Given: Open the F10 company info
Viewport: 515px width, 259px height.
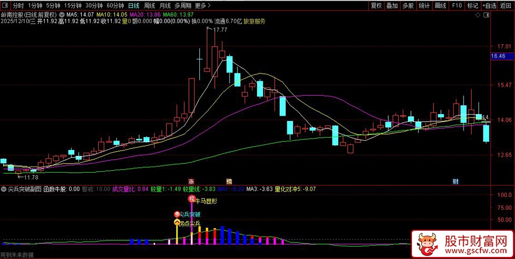Looking at the screenshot, I should coord(456,6).
